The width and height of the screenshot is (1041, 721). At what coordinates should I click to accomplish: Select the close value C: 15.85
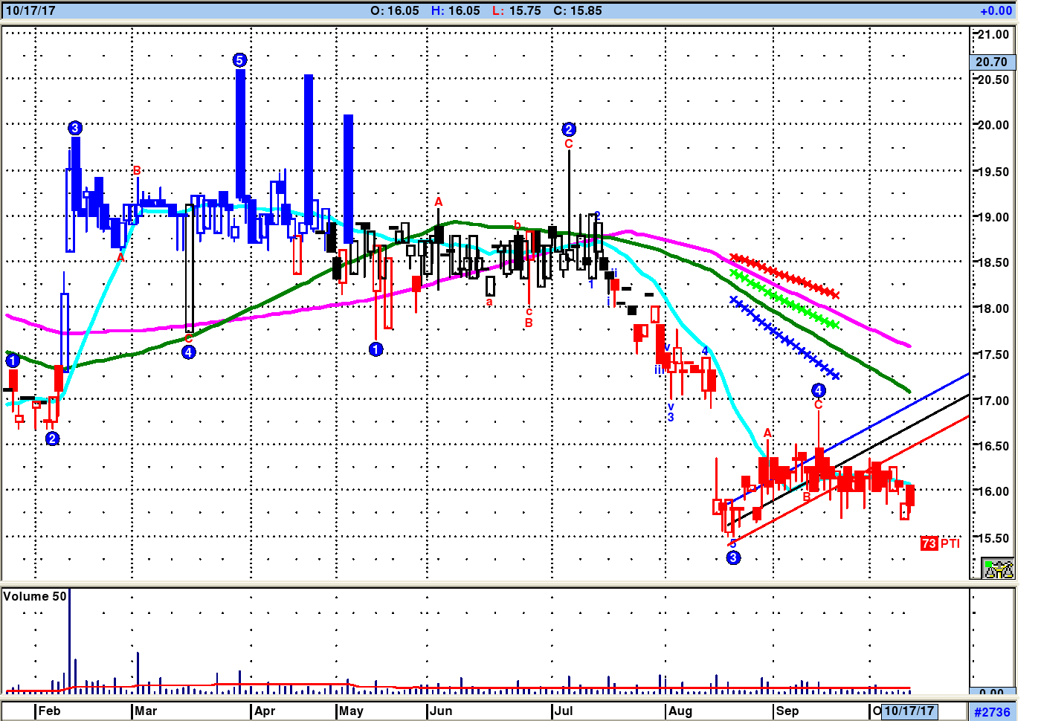578,10
